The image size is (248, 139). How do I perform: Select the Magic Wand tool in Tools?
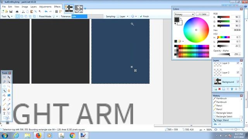pyautogui.click(x=4, y=91)
